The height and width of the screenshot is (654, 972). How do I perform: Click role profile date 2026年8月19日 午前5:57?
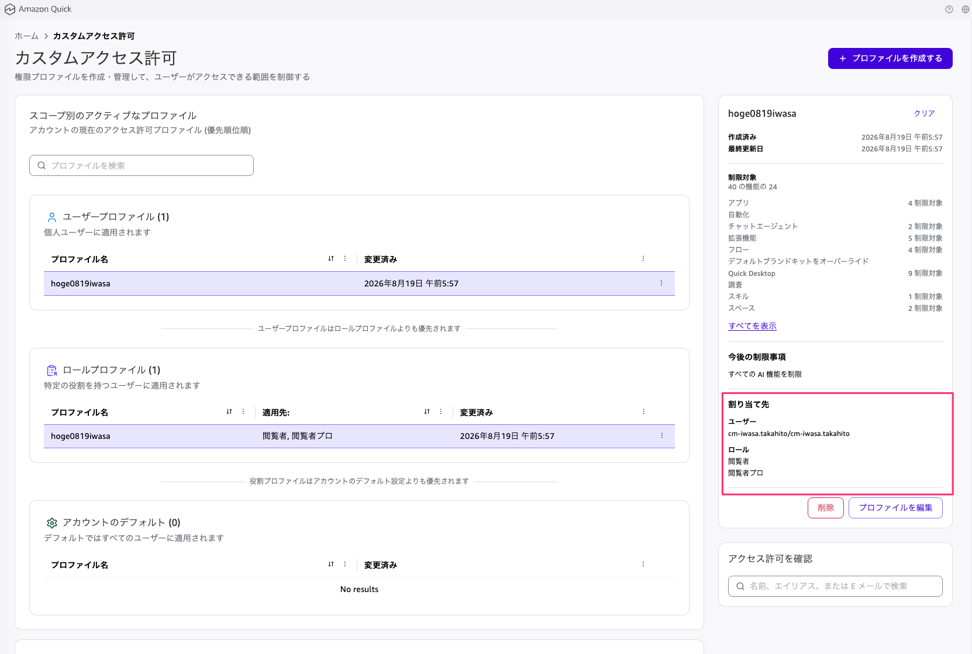pyautogui.click(x=507, y=436)
